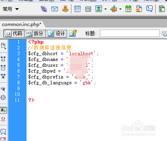Open the image icon's dropdown arrow

pyautogui.click(x=105, y=9)
